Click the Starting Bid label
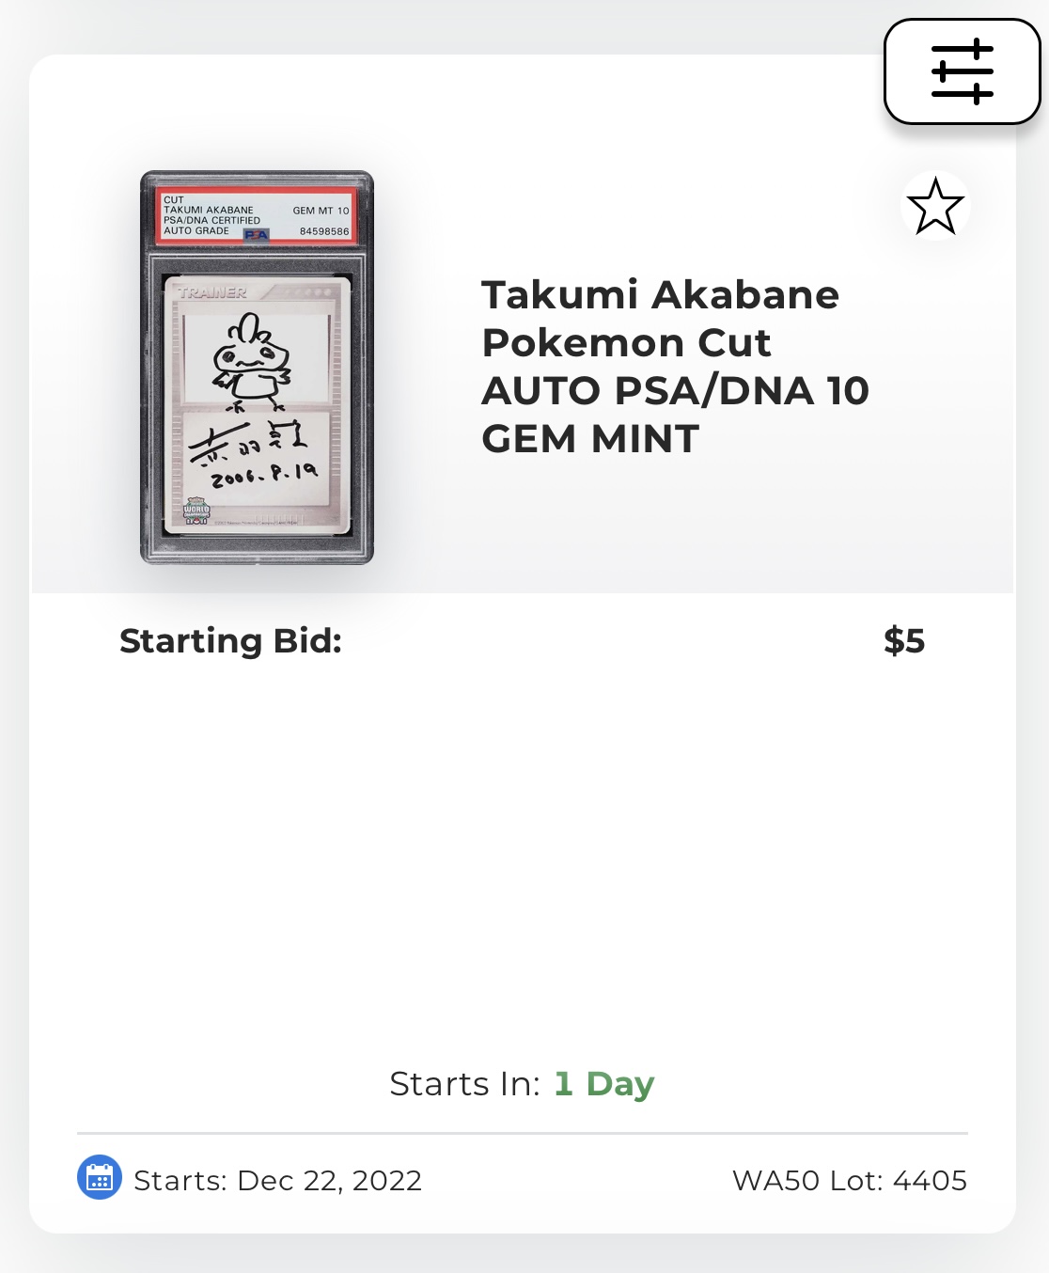The width and height of the screenshot is (1049, 1273). point(230,641)
